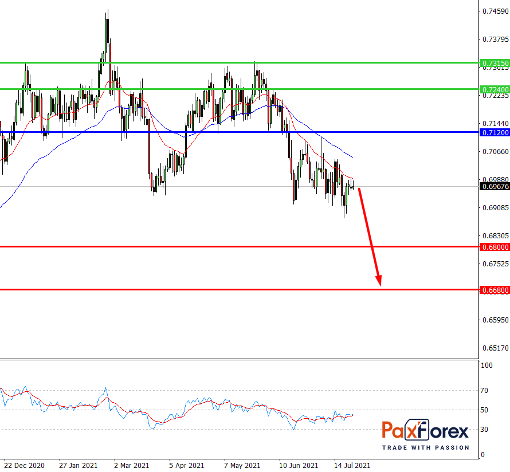Image resolution: width=510 pixels, height=472 pixels.
Task: Click the 0.73150 green price label
Action: [495, 63]
